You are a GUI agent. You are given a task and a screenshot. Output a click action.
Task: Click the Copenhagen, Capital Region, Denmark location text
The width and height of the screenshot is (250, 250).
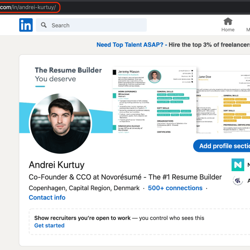pyautogui.click(x=84, y=188)
